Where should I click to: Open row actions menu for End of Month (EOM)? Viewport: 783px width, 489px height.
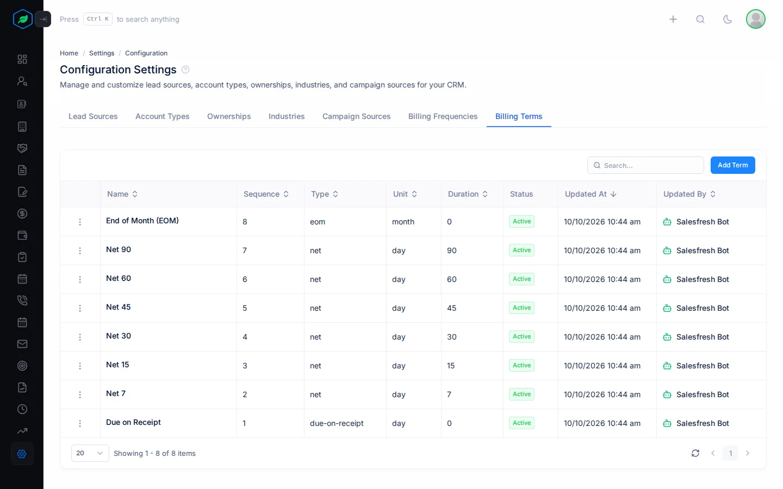[80, 222]
